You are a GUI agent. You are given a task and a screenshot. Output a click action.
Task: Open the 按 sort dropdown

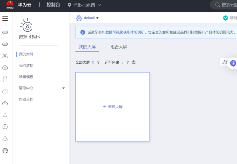click(x=224, y=62)
